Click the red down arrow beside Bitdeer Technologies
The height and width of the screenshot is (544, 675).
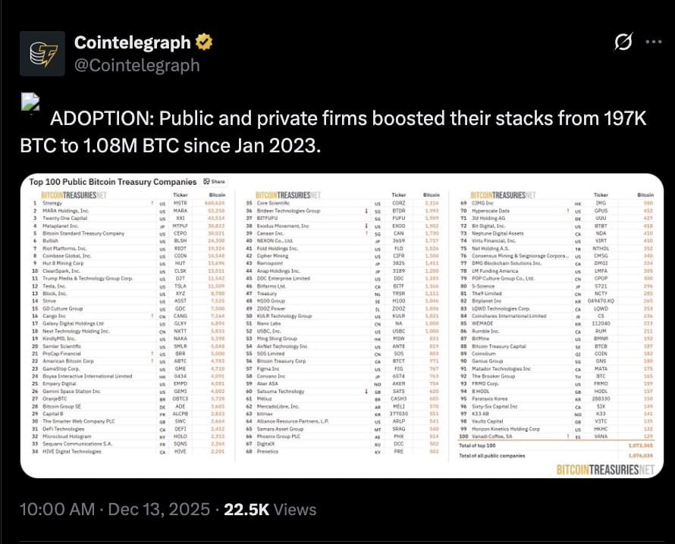[x=366, y=211]
